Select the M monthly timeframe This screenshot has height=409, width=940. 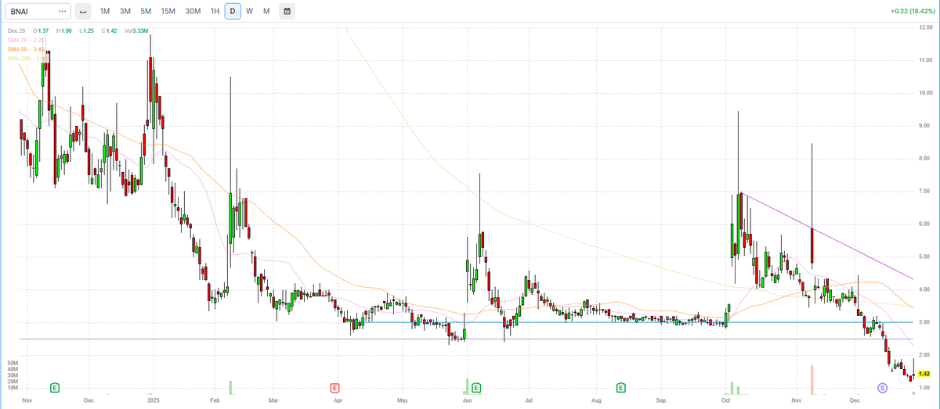coord(266,12)
